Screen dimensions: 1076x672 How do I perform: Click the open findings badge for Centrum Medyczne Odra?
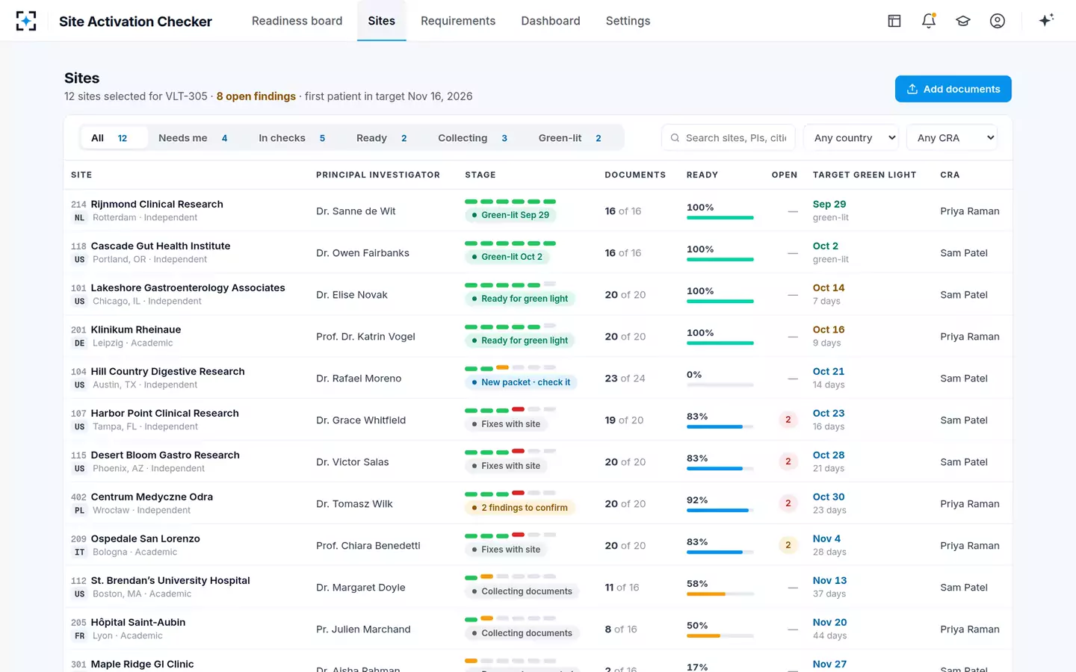[788, 504]
